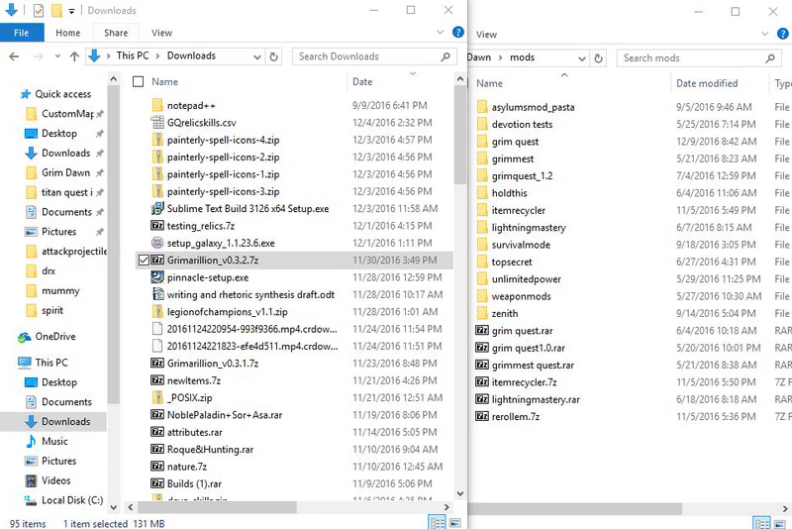Click the horizontal scrollbar right arrow in Downloads
The width and height of the screenshot is (792, 529).
[x=446, y=507]
